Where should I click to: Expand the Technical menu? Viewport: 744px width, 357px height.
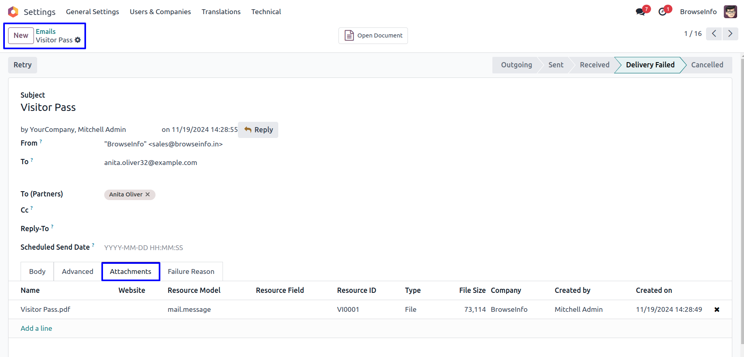tap(266, 12)
